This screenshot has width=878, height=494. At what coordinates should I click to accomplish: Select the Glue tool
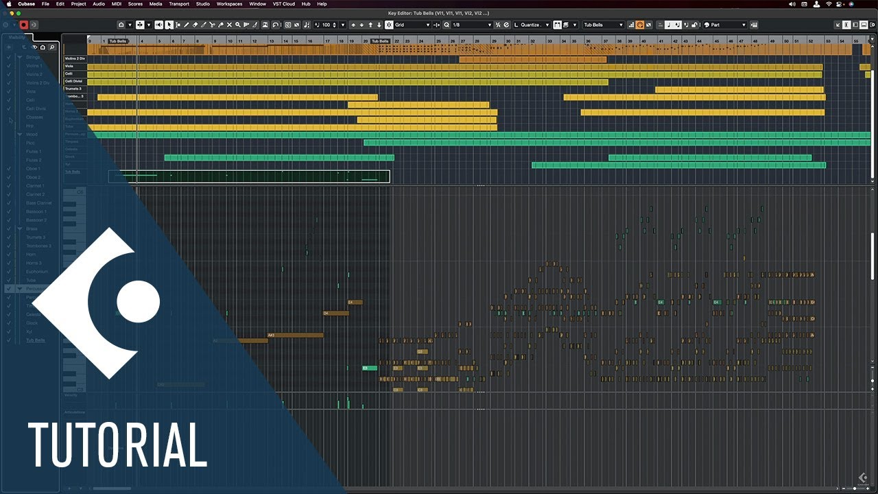pyautogui.click(x=221, y=25)
